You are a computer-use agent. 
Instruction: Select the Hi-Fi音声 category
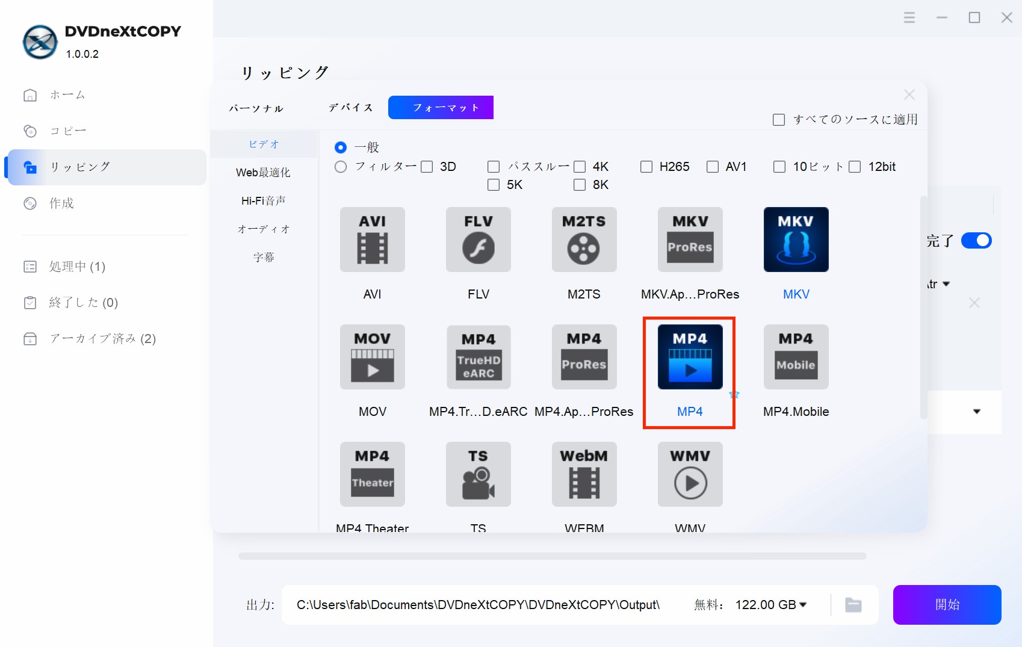click(264, 201)
